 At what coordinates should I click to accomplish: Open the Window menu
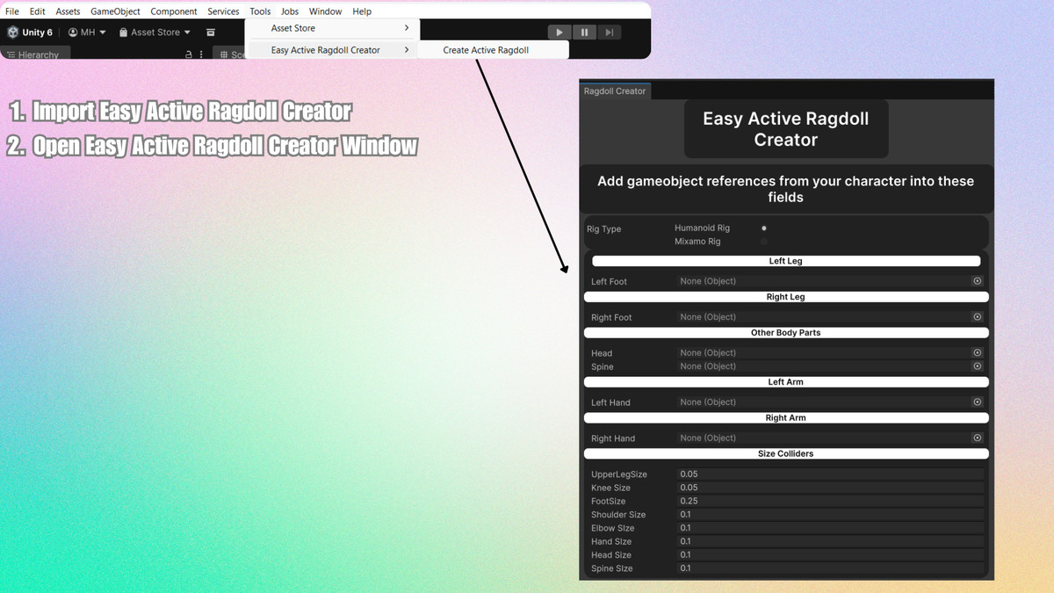(325, 11)
